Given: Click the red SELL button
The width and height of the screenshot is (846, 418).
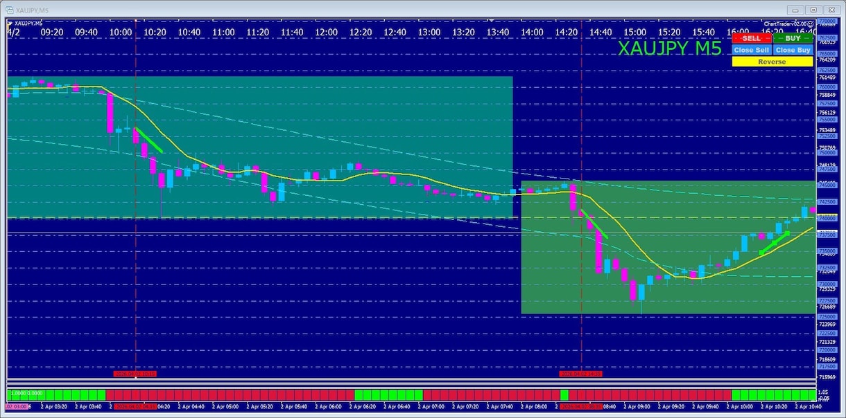Looking at the screenshot, I should pos(752,38).
